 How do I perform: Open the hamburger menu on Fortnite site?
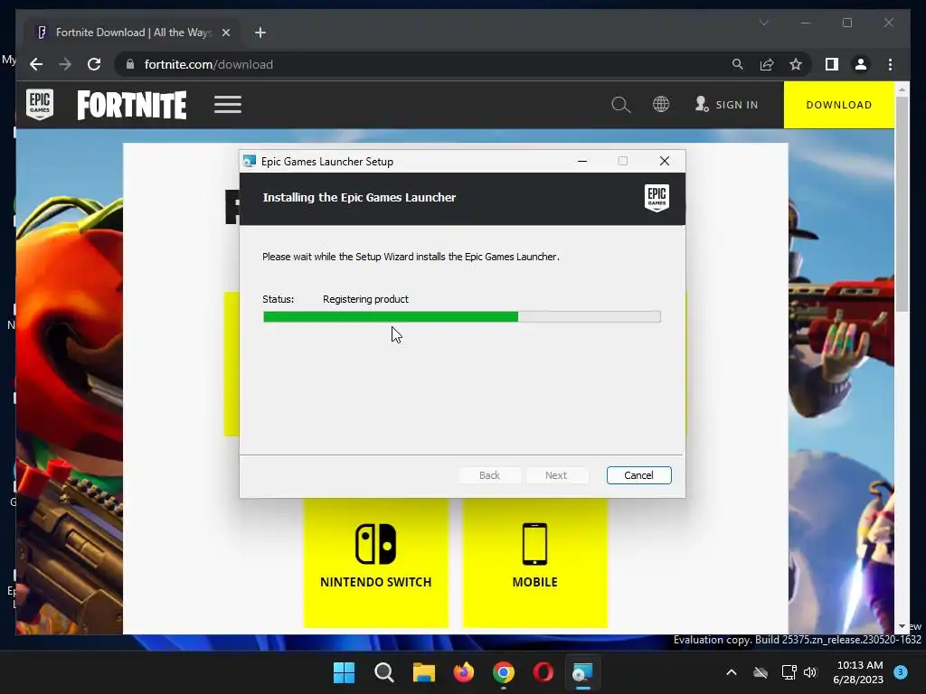(x=228, y=105)
